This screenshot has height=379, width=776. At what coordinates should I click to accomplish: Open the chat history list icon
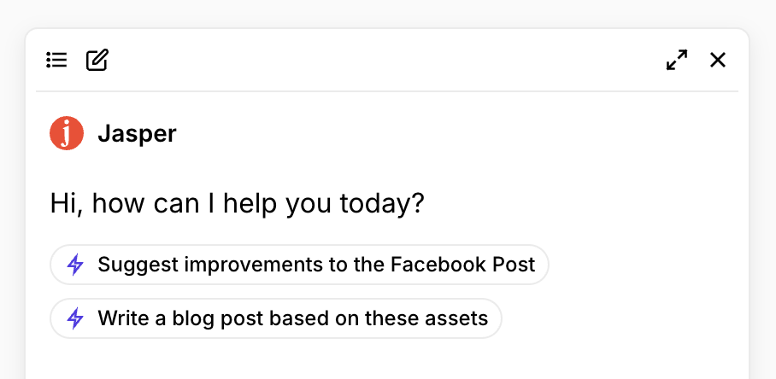(x=57, y=61)
